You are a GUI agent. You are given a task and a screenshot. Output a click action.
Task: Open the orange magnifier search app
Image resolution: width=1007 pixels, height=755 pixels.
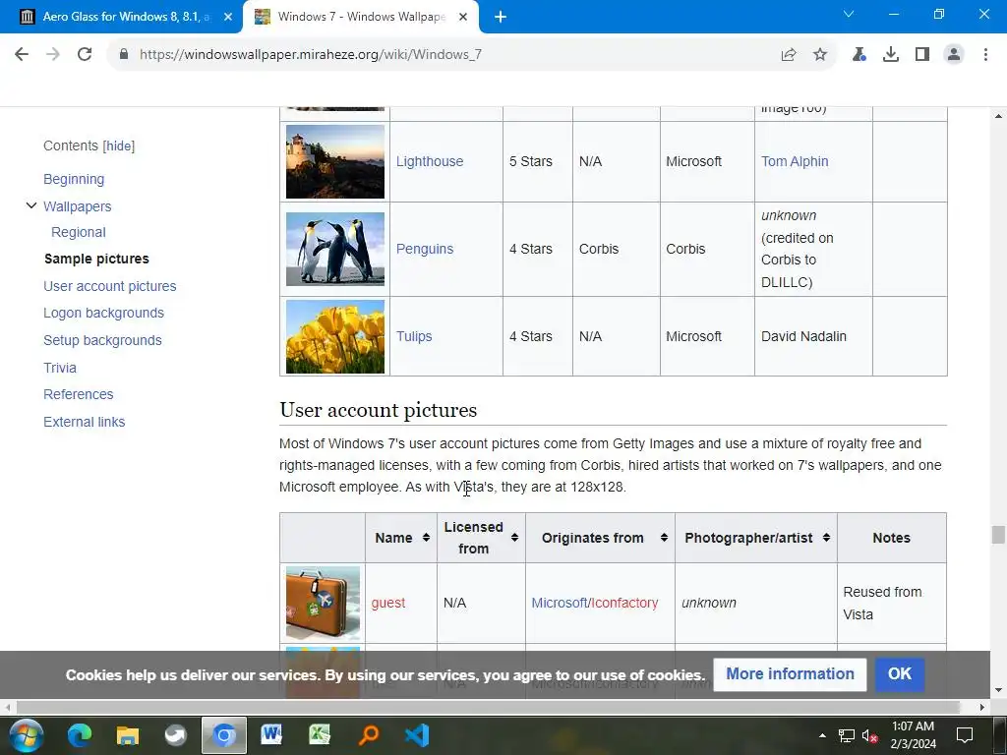click(x=369, y=735)
